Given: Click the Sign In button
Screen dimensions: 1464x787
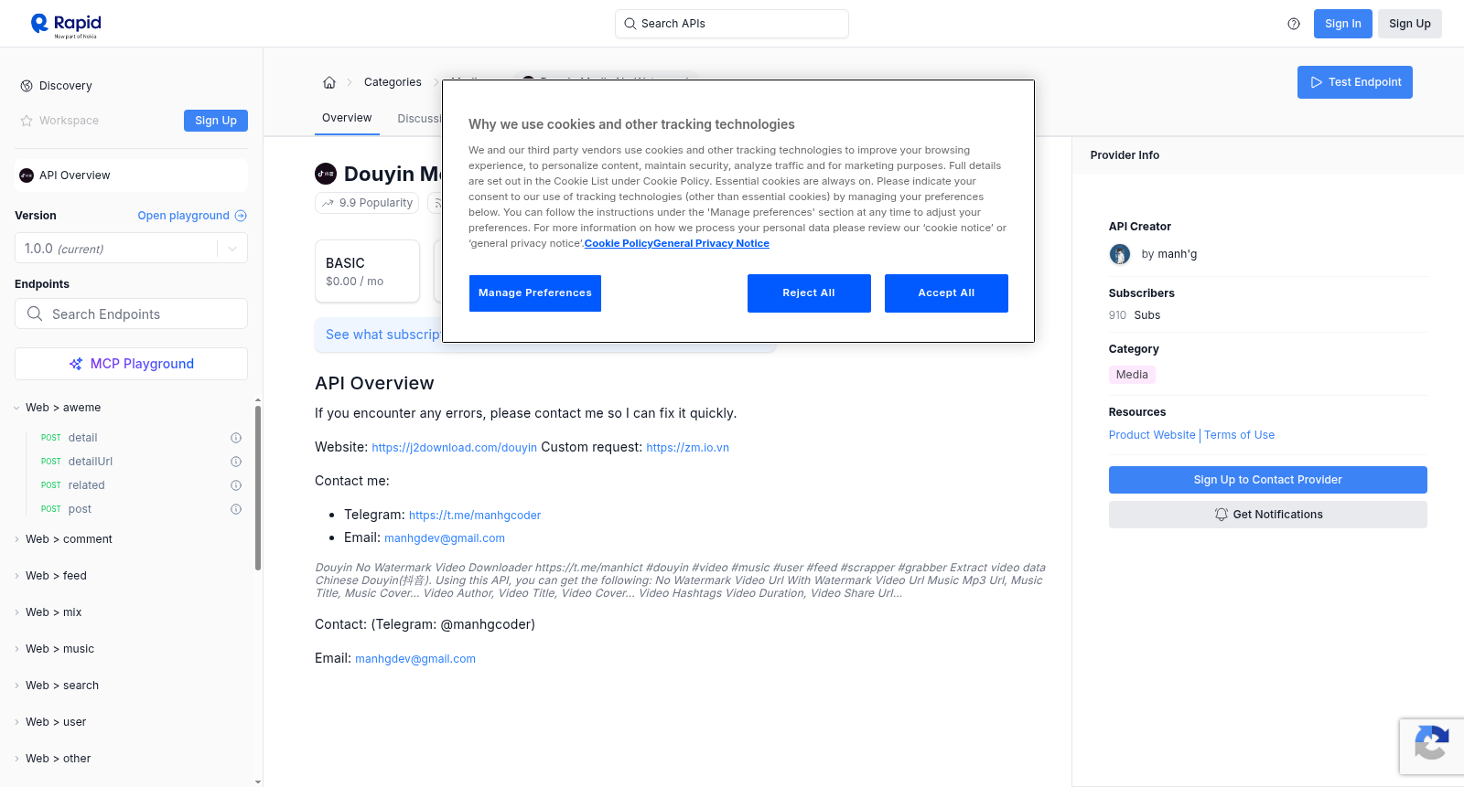Looking at the screenshot, I should pos(1342,24).
